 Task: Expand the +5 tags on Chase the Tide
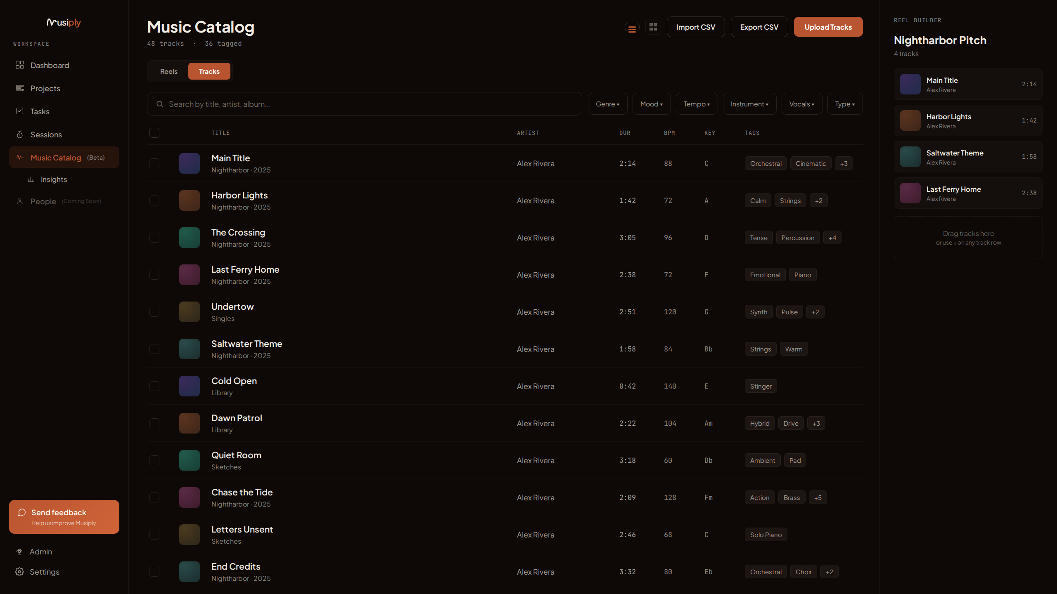818,497
